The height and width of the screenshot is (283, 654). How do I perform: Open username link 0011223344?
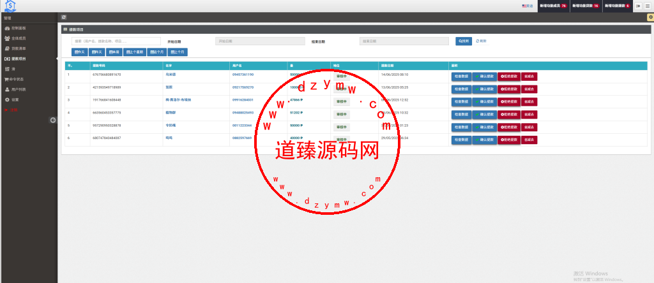coord(242,126)
